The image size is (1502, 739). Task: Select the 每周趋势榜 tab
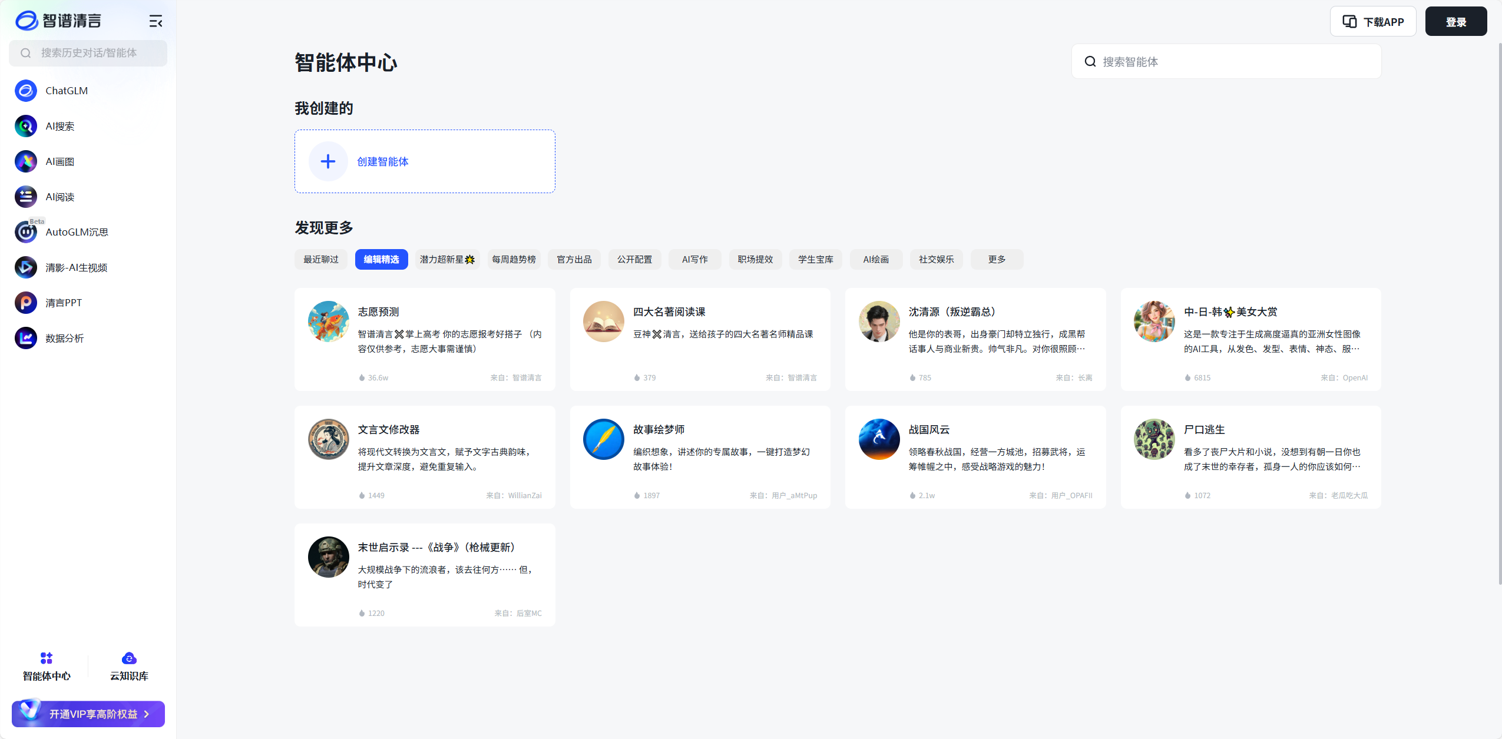(514, 259)
